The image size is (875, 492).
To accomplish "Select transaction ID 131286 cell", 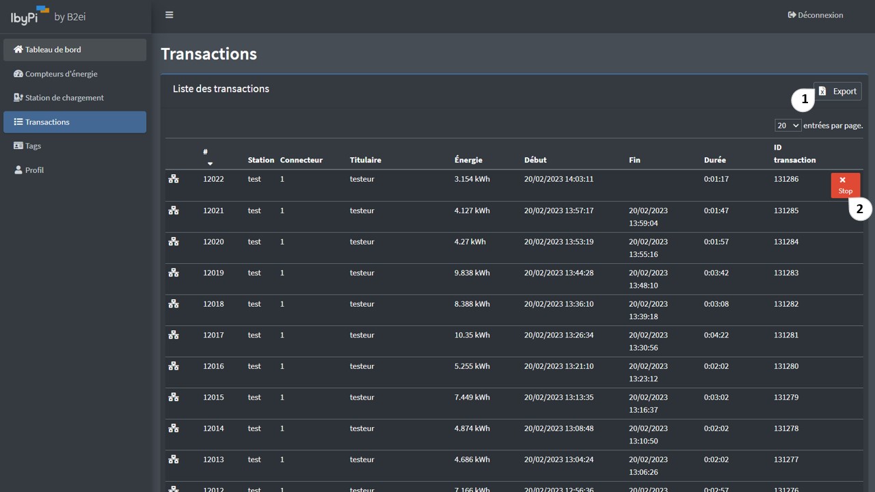I will 786,179.
